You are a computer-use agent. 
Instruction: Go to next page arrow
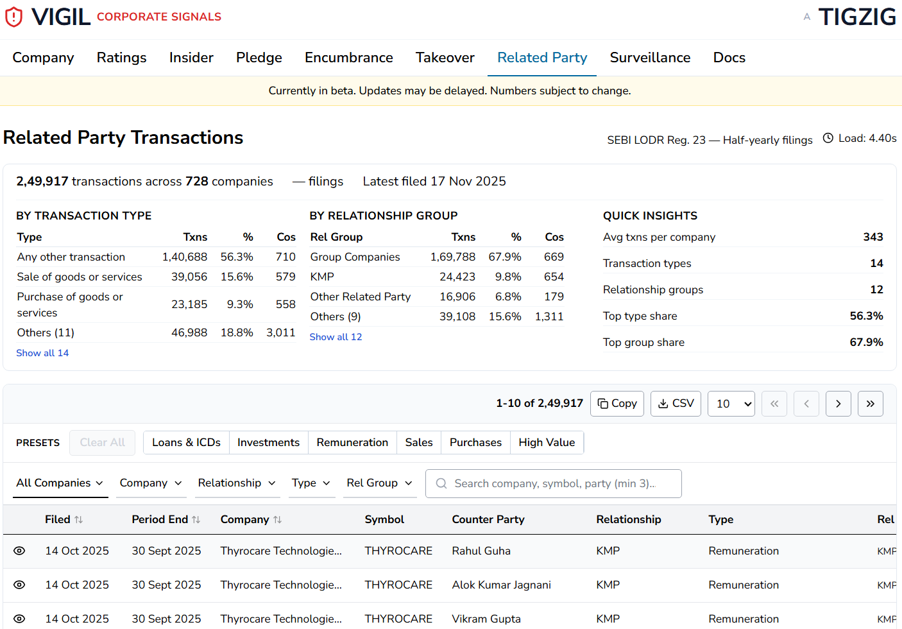838,404
